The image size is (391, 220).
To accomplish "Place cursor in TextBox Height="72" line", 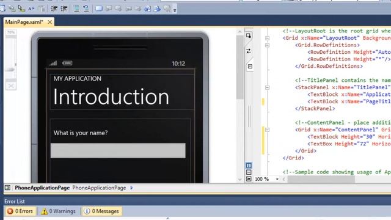I will [349, 144].
